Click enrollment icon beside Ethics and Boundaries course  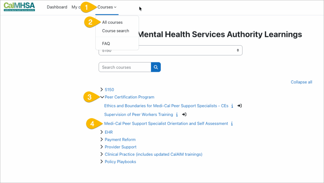coord(240,106)
